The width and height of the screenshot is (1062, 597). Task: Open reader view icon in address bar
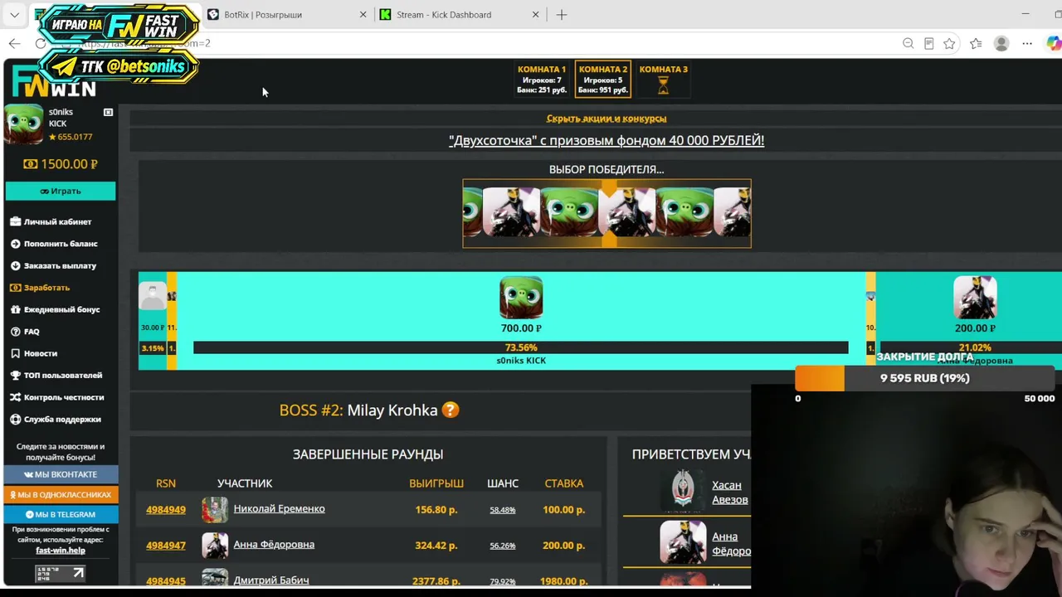point(929,43)
